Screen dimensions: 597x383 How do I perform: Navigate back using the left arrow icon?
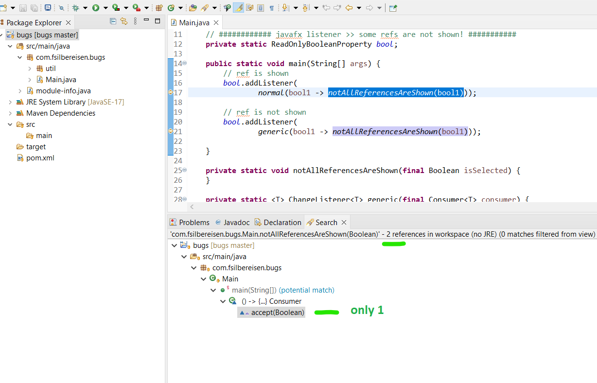click(348, 7)
